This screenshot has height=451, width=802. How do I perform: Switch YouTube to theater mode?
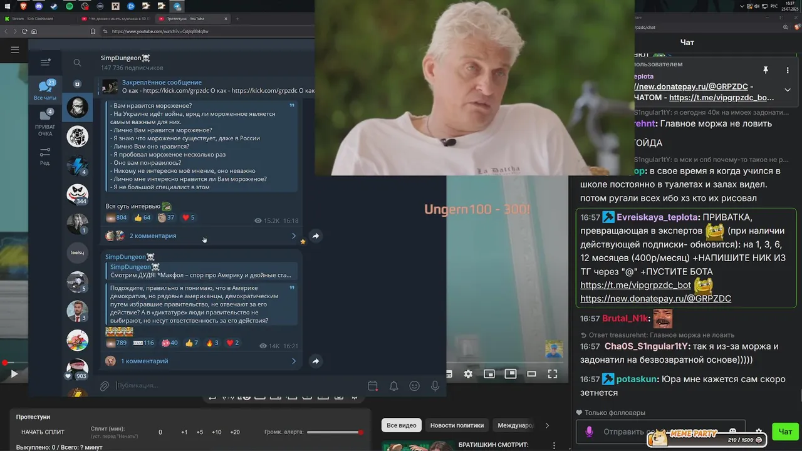[x=531, y=374]
